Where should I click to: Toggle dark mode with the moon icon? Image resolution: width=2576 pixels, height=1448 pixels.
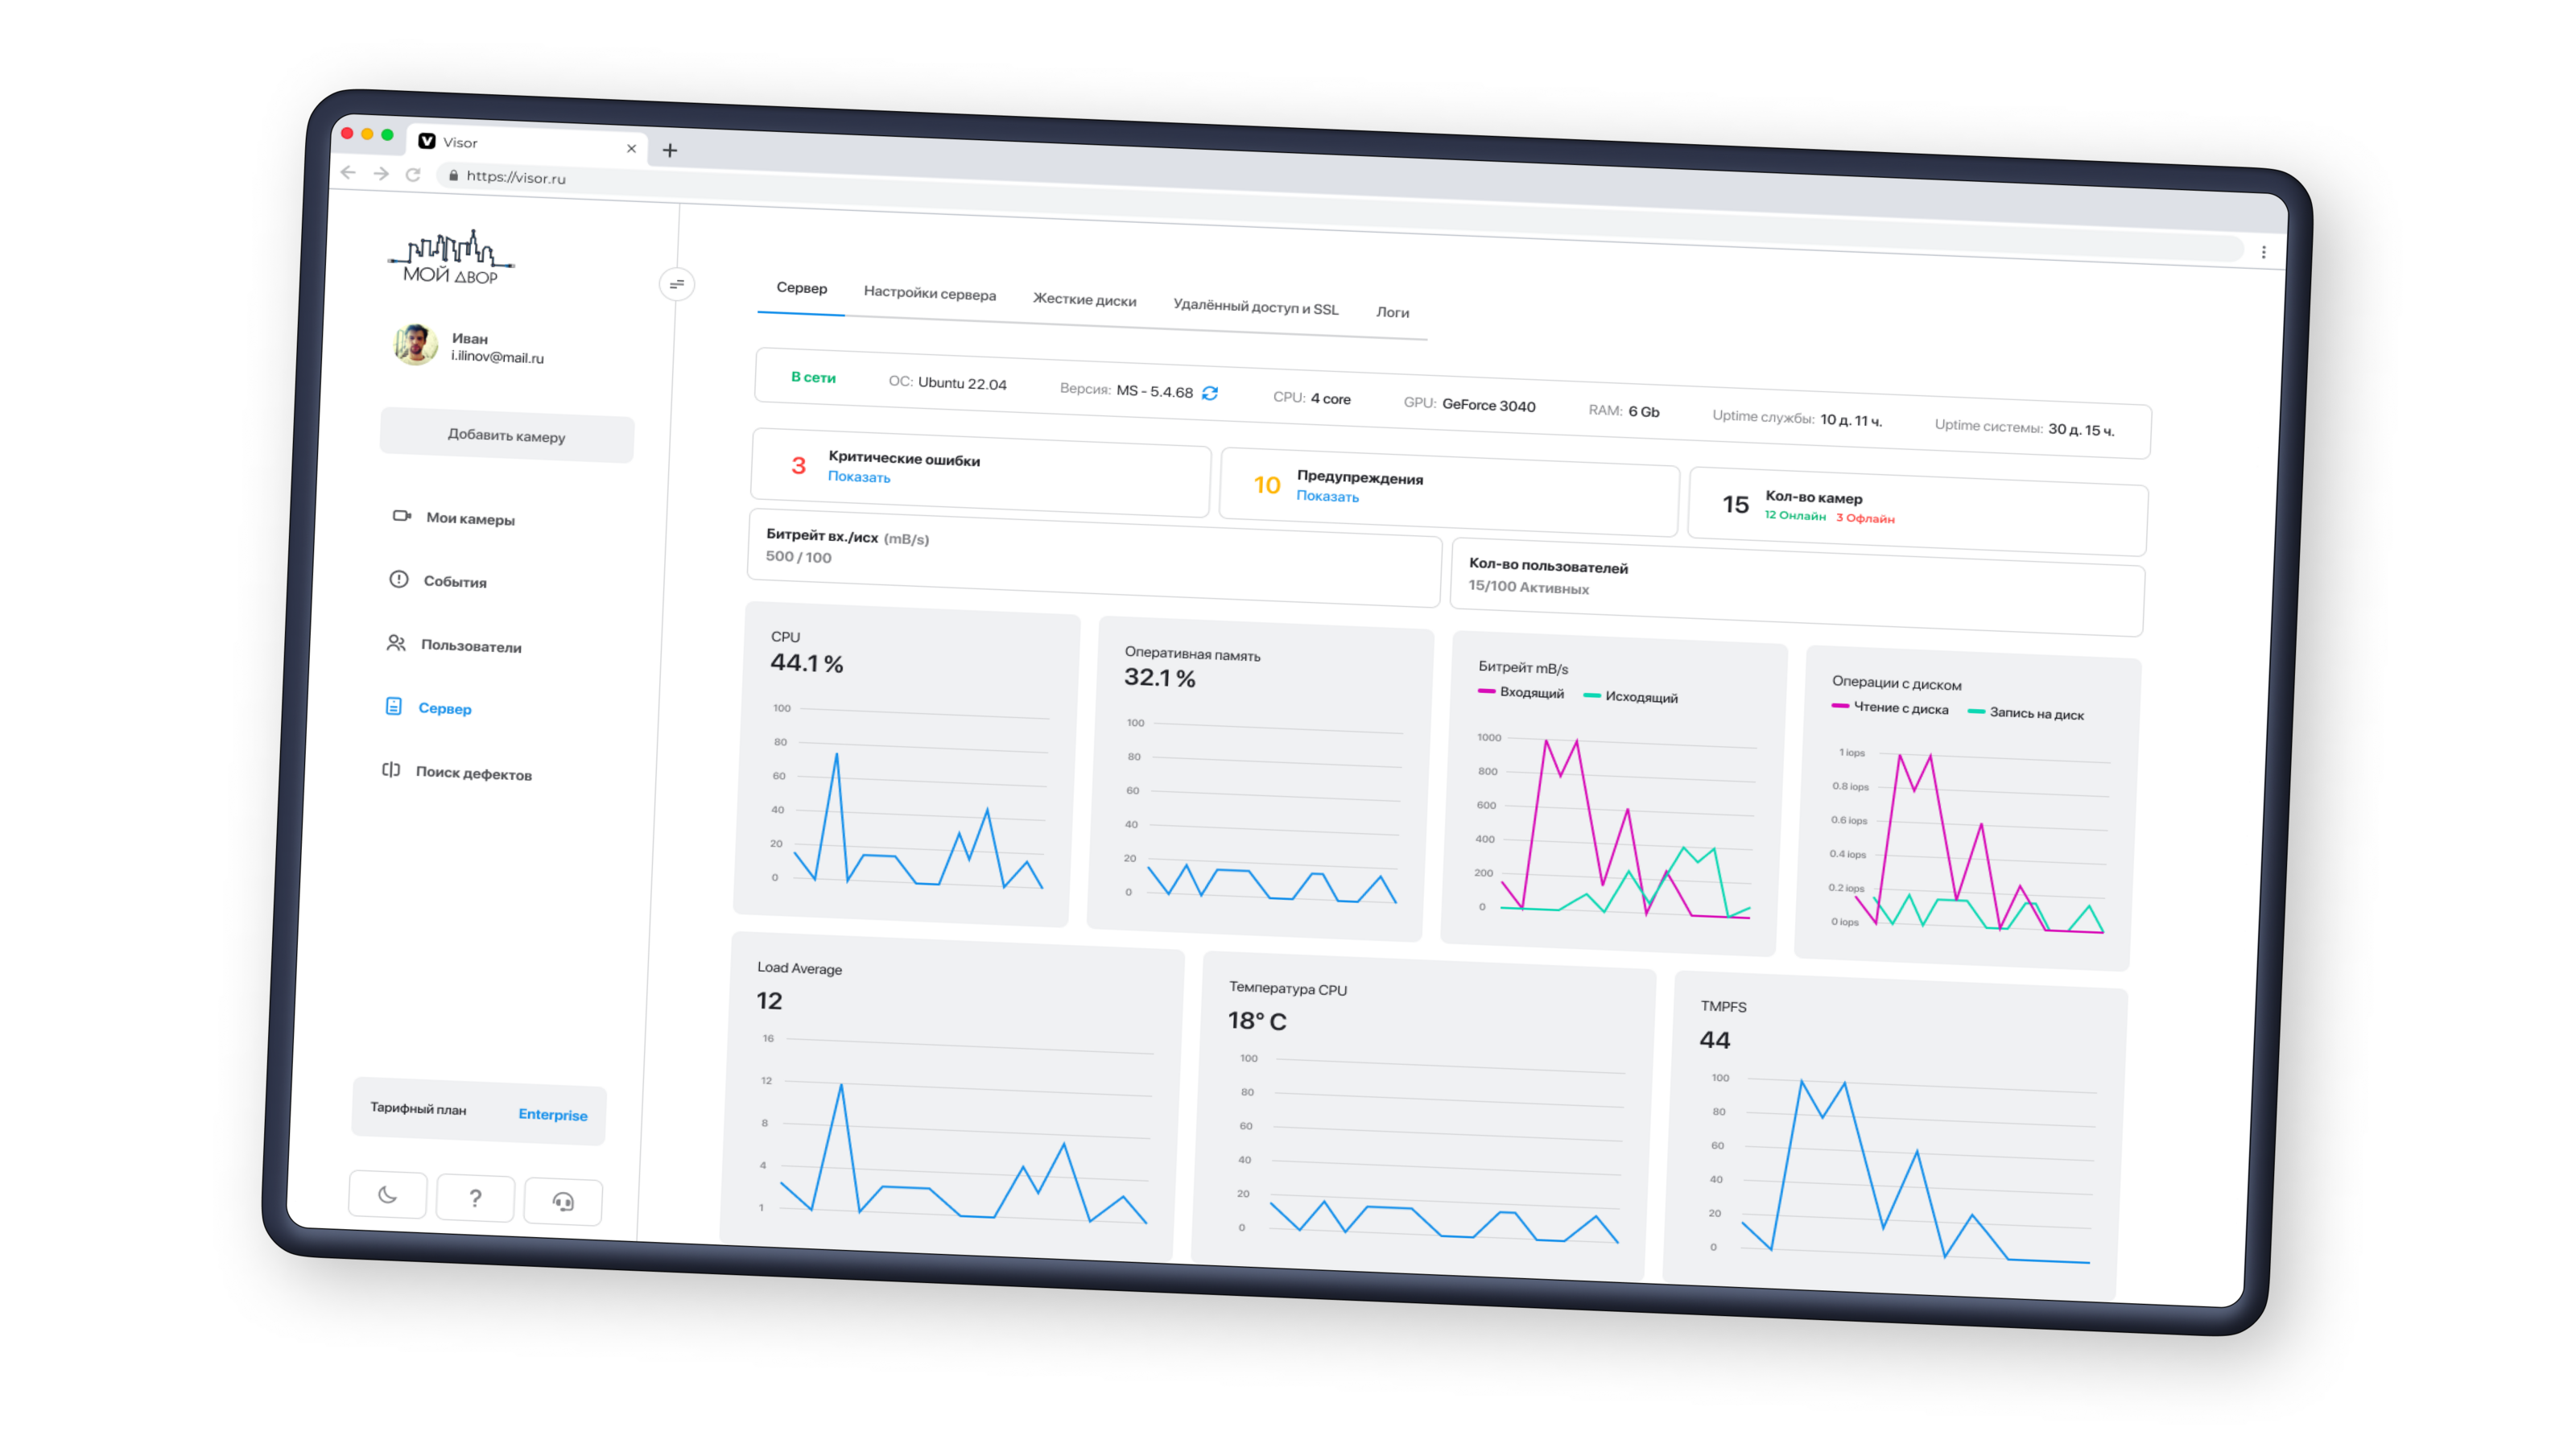click(x=388, y=1194)
